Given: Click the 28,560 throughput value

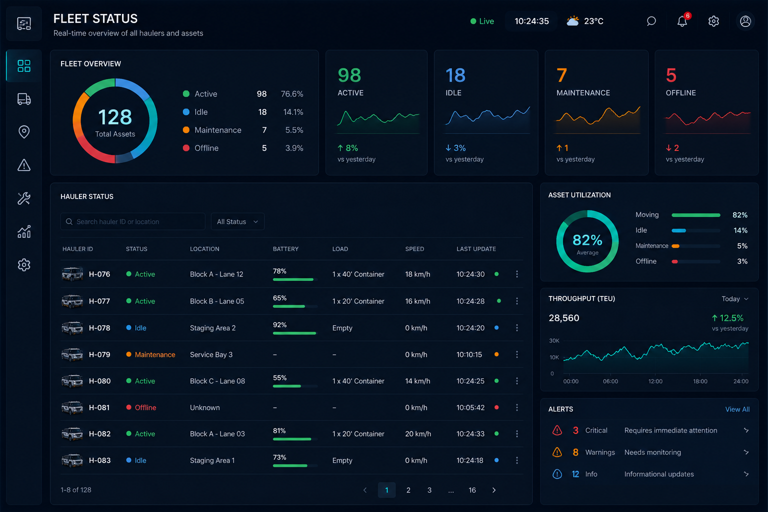Looking at the screenshot, I should point(564,318).
